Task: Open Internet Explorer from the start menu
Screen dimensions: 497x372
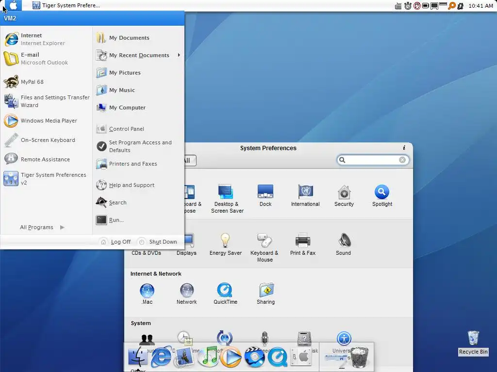Action: (x=47, y=39)
